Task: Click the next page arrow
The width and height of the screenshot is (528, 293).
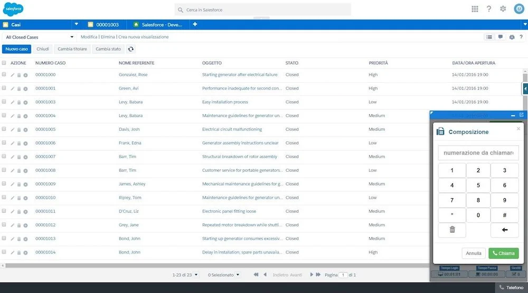Action: coord(312,275)
